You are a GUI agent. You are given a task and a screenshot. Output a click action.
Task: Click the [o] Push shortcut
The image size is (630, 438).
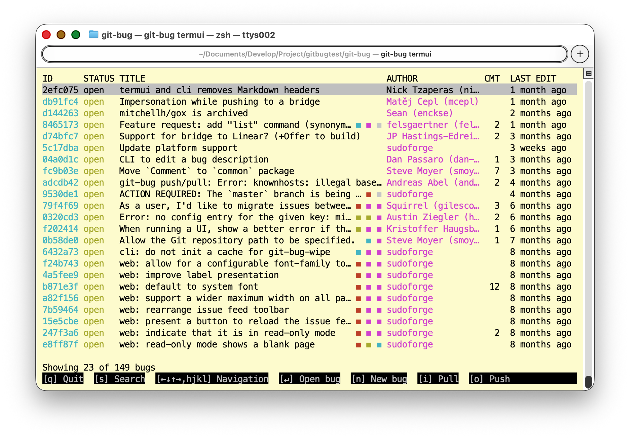pos(490,379)
